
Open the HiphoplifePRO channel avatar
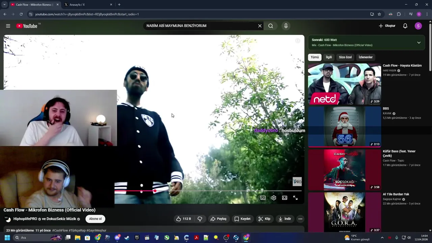[x=8, y=219]
